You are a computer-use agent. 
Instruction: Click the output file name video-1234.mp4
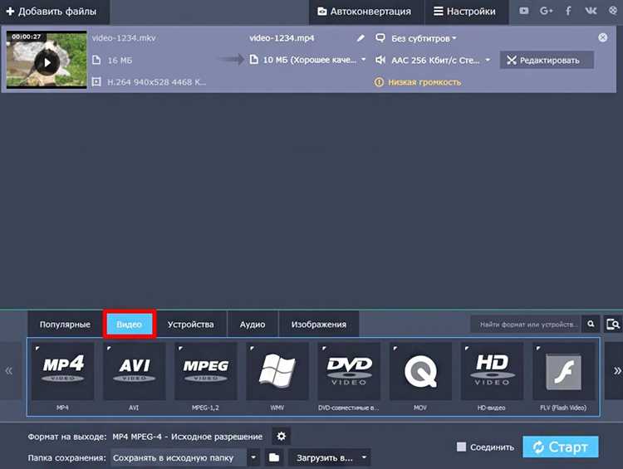282,38
